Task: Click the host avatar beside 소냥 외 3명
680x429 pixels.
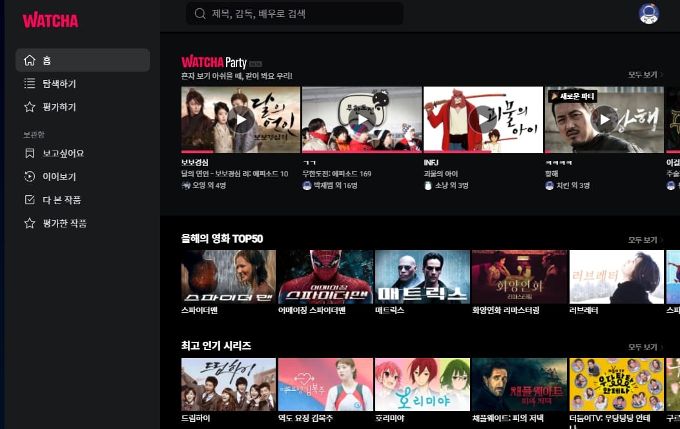Action: point(428,185)
